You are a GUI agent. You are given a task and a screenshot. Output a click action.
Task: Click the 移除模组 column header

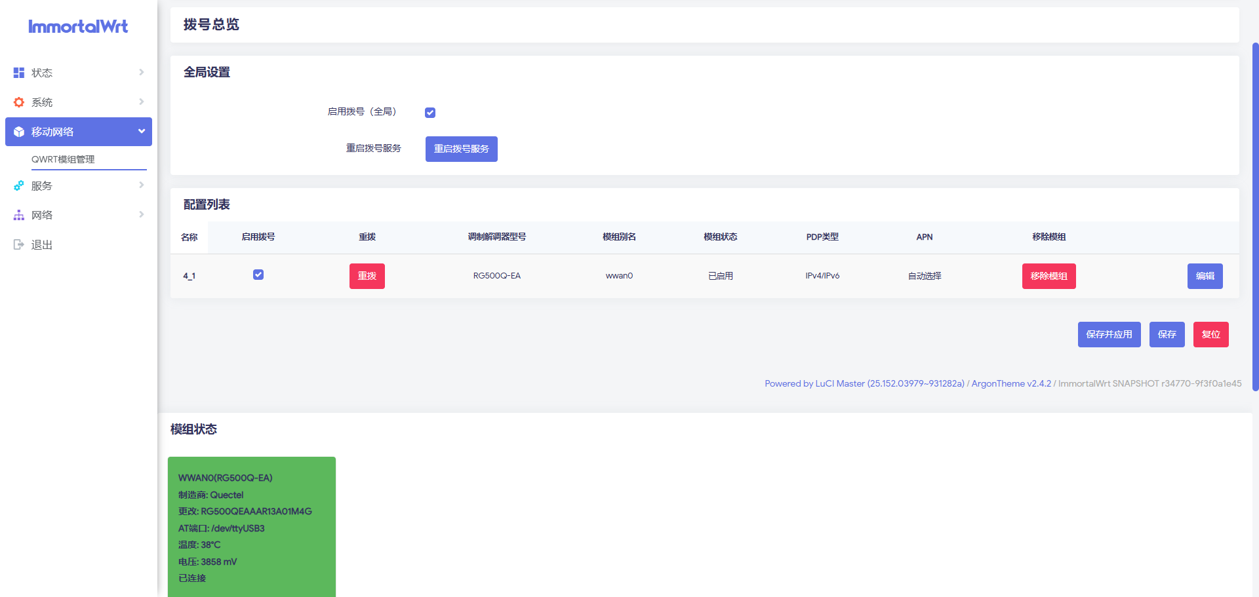[x=1049, y=237]
